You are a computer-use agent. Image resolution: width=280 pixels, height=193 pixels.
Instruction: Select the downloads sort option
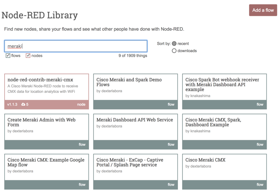pos(174,51)
